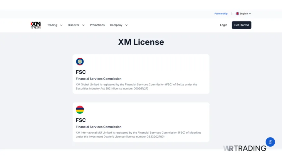Click the WR Trading watermark logo
The height and width of the screenshot is (159, 282).
point(244,148)
